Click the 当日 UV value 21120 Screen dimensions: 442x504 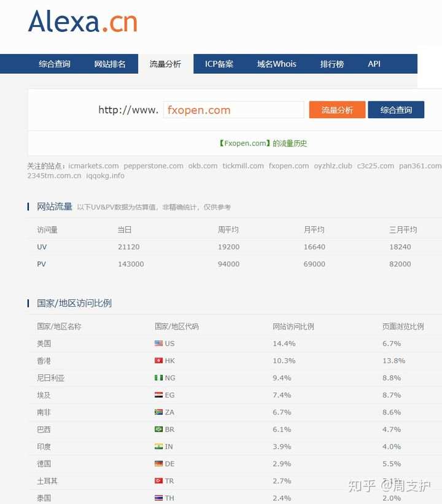pyautogui.click(x=129, y=247)
